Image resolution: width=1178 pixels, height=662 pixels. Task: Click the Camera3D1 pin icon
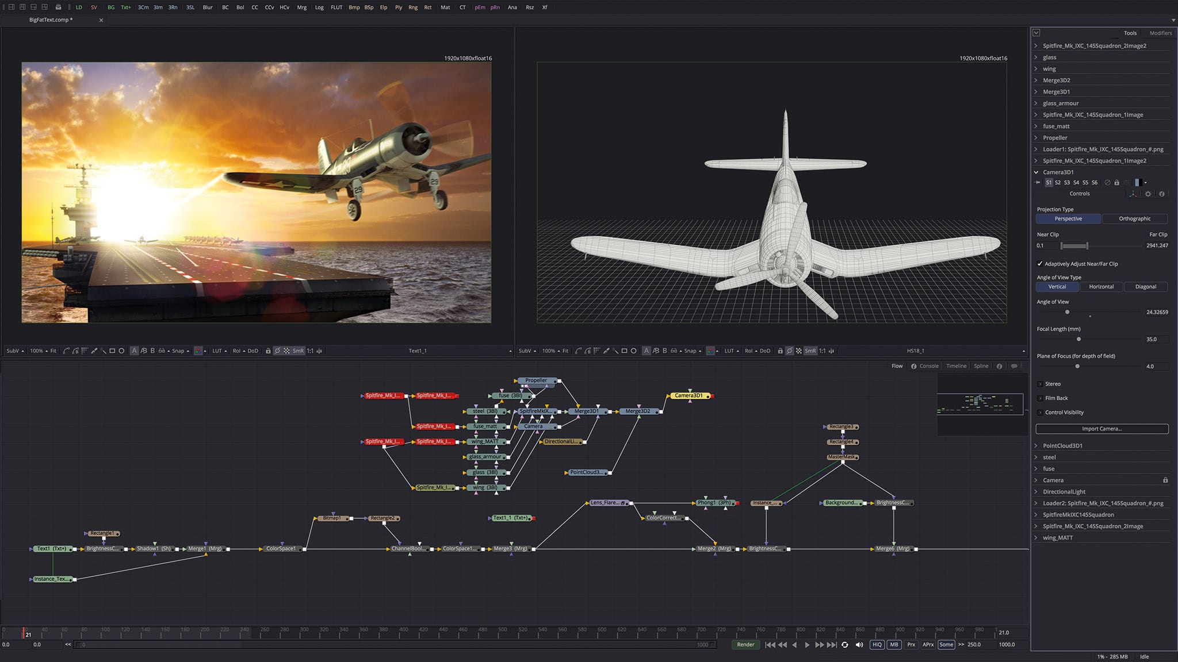click(1038, 183)
